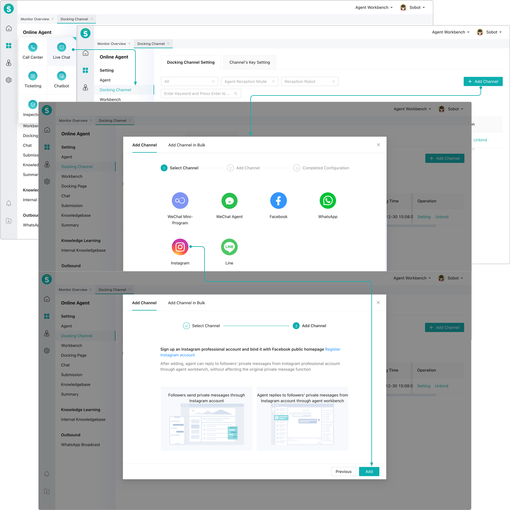Open the All filter dropdown
Image resolution: width=510 pixels, height=510 pixels.
(190, 81)
